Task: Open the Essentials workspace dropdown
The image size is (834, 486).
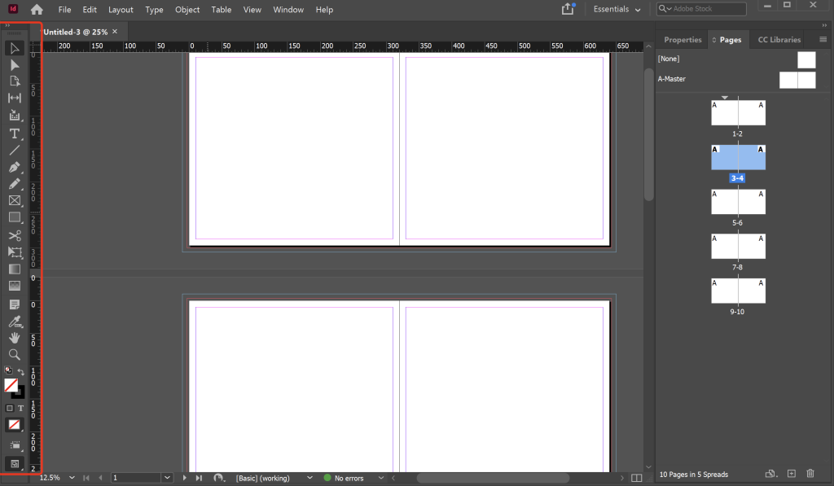Action: coord(617,9)
